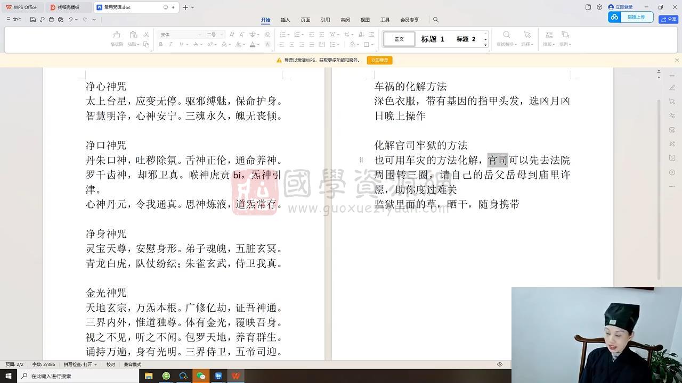Click the Cut scissors icon

click(146, 35)
